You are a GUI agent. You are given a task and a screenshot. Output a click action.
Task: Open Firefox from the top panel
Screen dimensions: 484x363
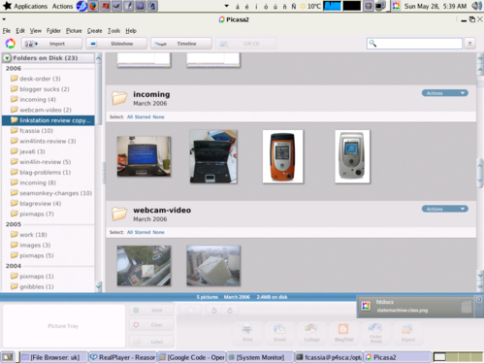pos(93,6)
